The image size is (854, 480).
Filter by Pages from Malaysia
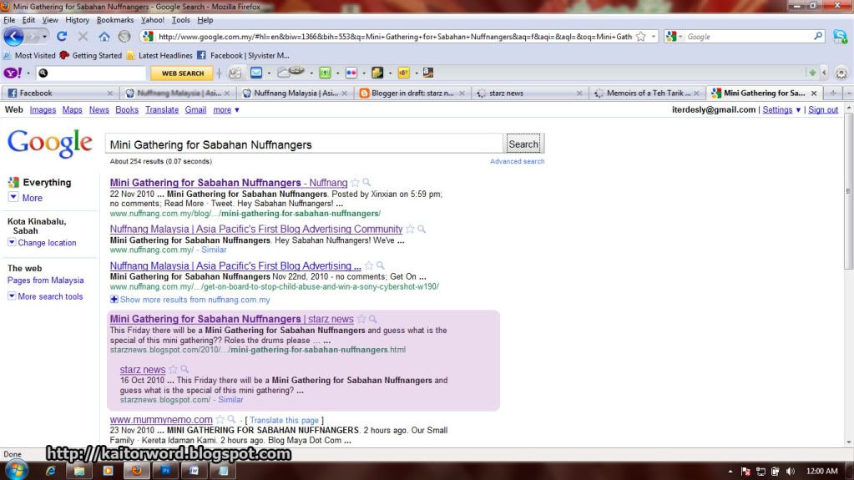tap(45, 280)
